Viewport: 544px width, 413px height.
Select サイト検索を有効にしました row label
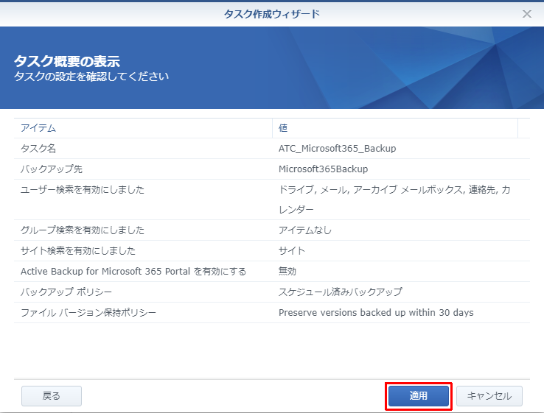77,250
